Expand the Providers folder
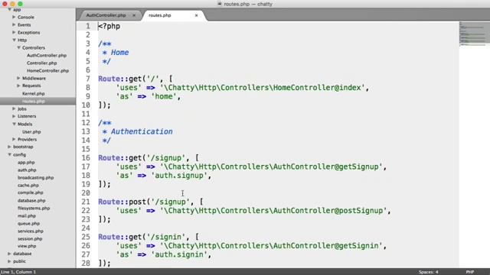The width and height of the screenshot is (490, 275). point(14,139)
